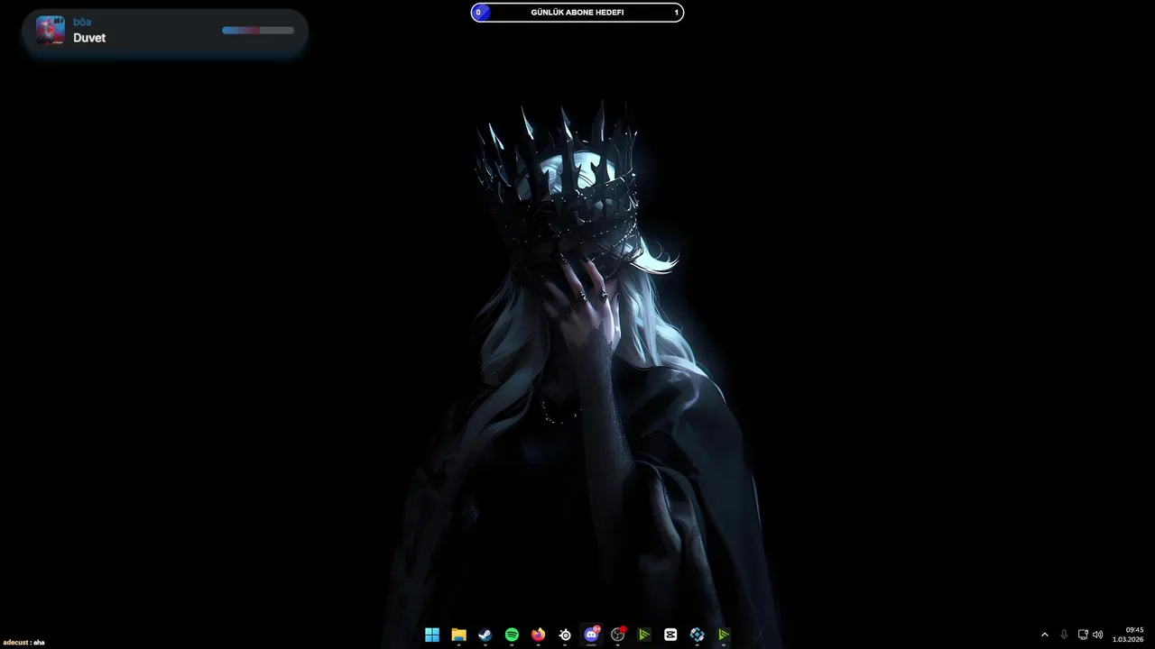
Task: Click the song progress bar
Action: [x=258, y=31]
